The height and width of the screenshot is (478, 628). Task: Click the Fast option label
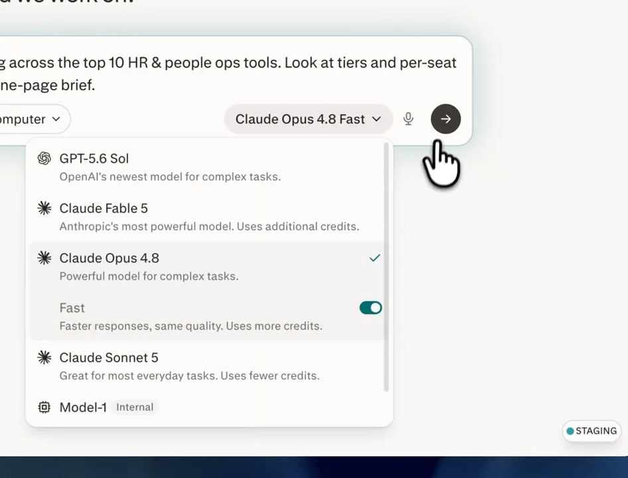click(x=72, y=308)
